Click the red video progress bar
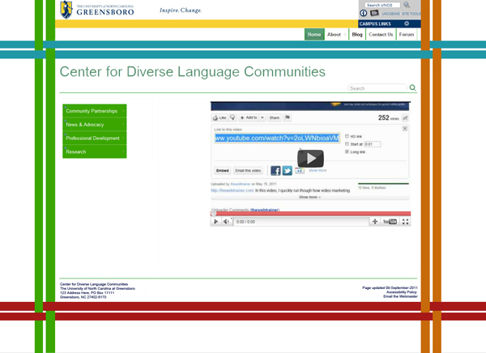Screen dimensions: 486x353 coord(310,214)
